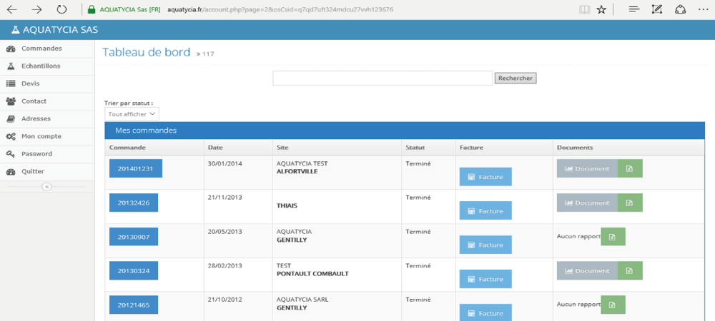Download Excel file for order 20132426
Image resolution: width=715 pixels, height=321 pixels.
click(x=630, y=203)
